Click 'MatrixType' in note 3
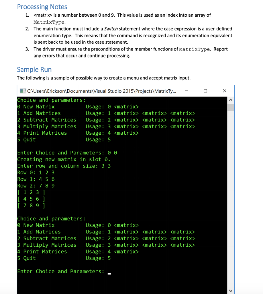263x294 pixels. pos(194,49)
